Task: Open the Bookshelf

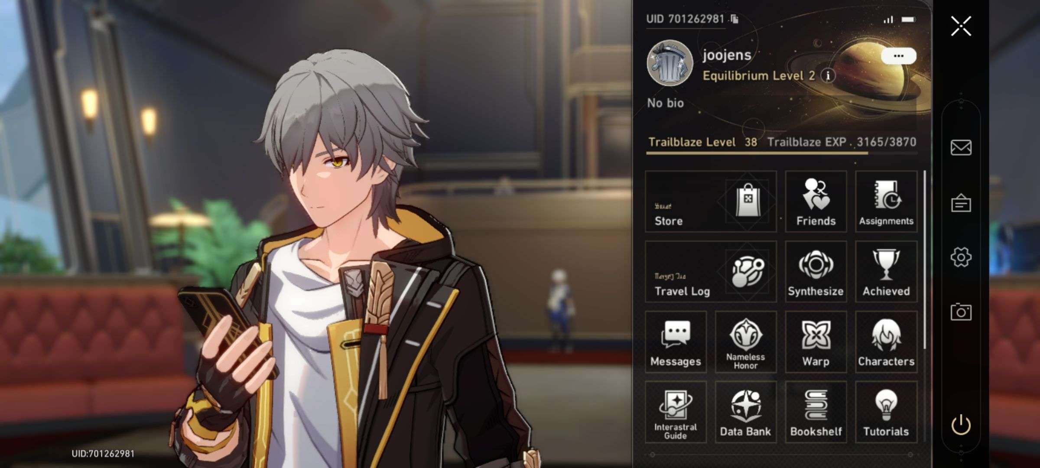Action: pos(816,412)
